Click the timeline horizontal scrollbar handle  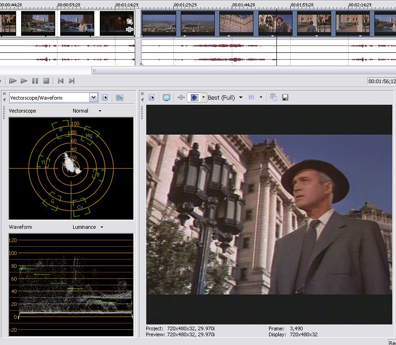coord(94,70)
